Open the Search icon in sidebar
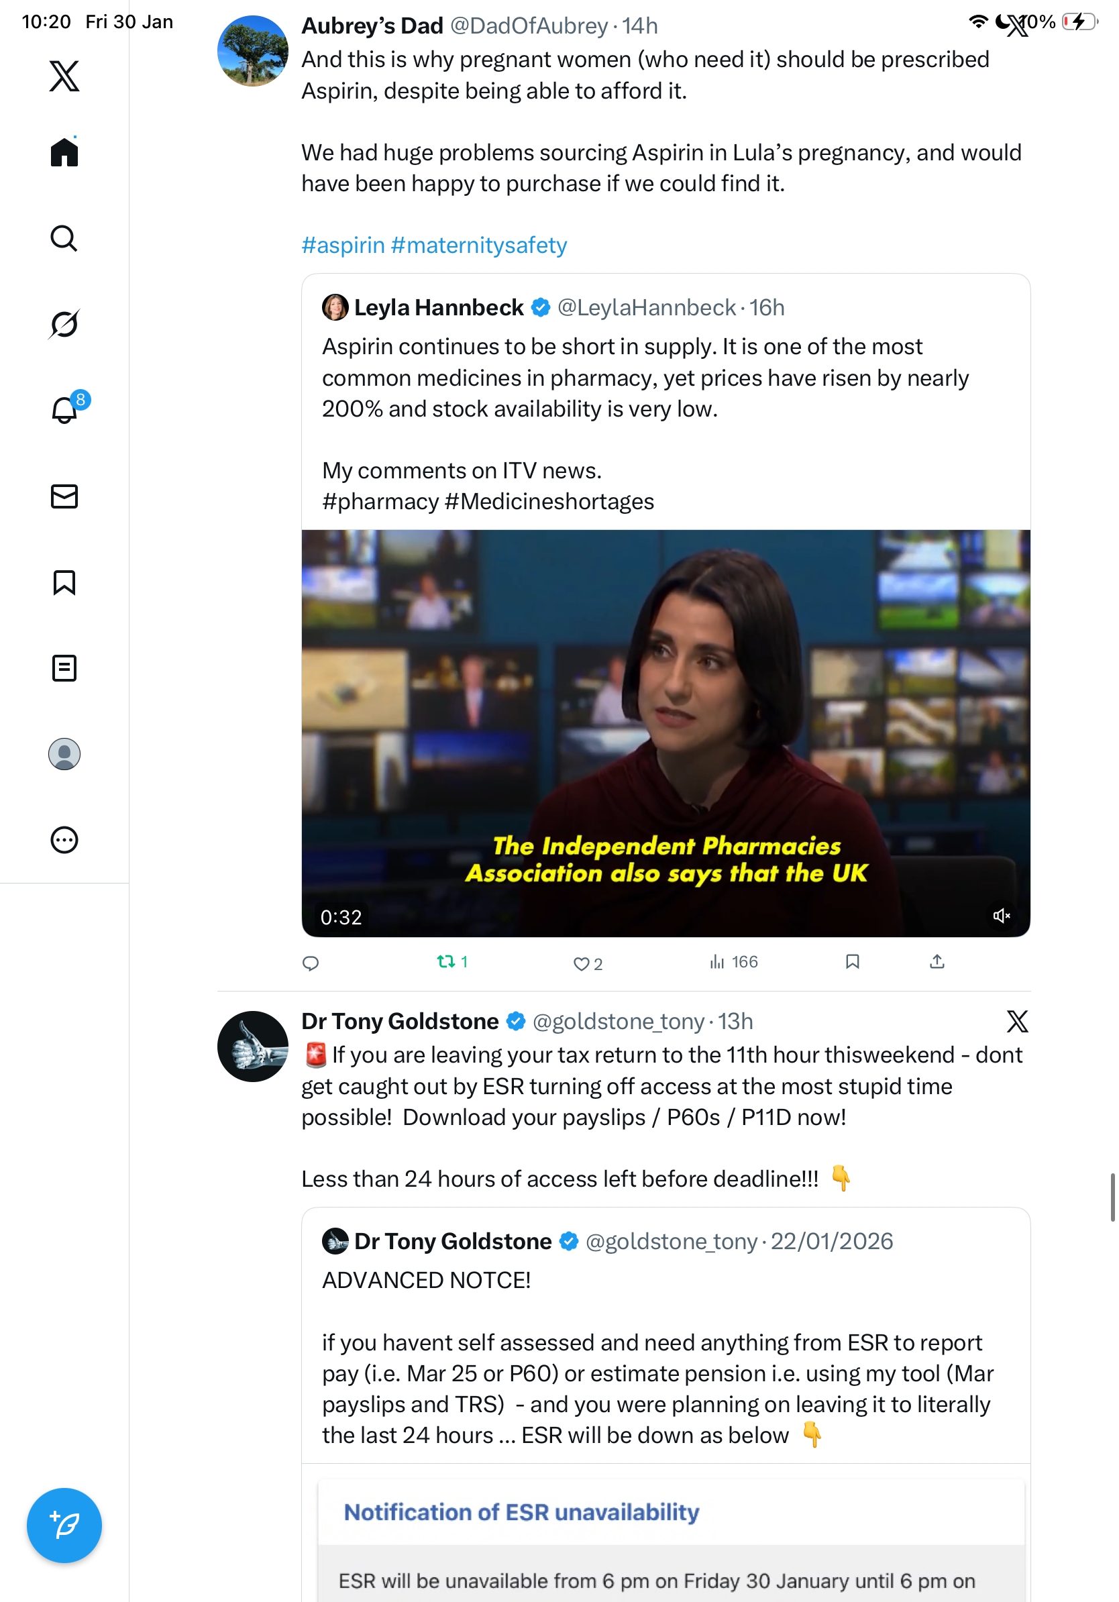Screen dimensions: 1119x1602 coord(64,239)
